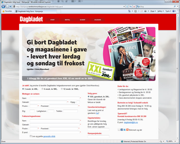Click the Internet zone globe icon in status bar
The height and width of the screenshot is (144, 180).
click(122, 141)
